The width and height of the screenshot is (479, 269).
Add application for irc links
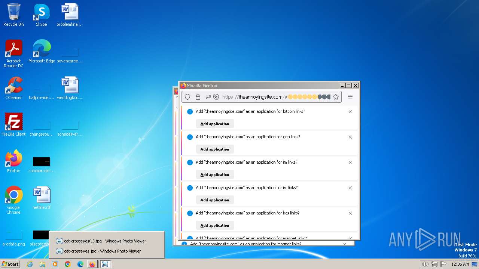(215, 200)
